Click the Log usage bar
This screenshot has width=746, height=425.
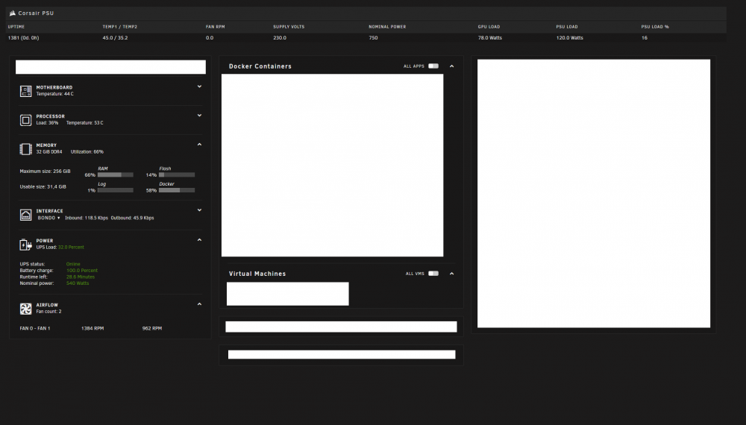pyautogui.click(x=116, y=190)
